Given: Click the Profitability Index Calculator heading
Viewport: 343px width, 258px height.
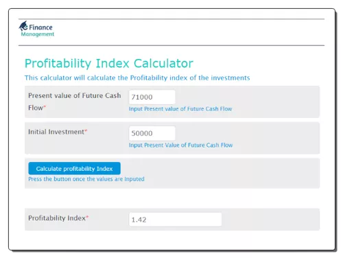Looking at the screenshot, I should pyautogui.click(x=109, y=63).
